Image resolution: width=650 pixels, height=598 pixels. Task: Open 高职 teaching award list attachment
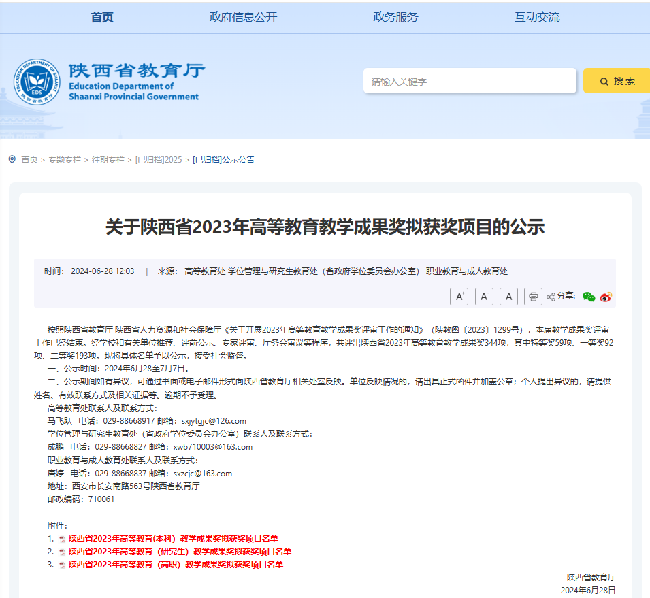coord(176,565)
